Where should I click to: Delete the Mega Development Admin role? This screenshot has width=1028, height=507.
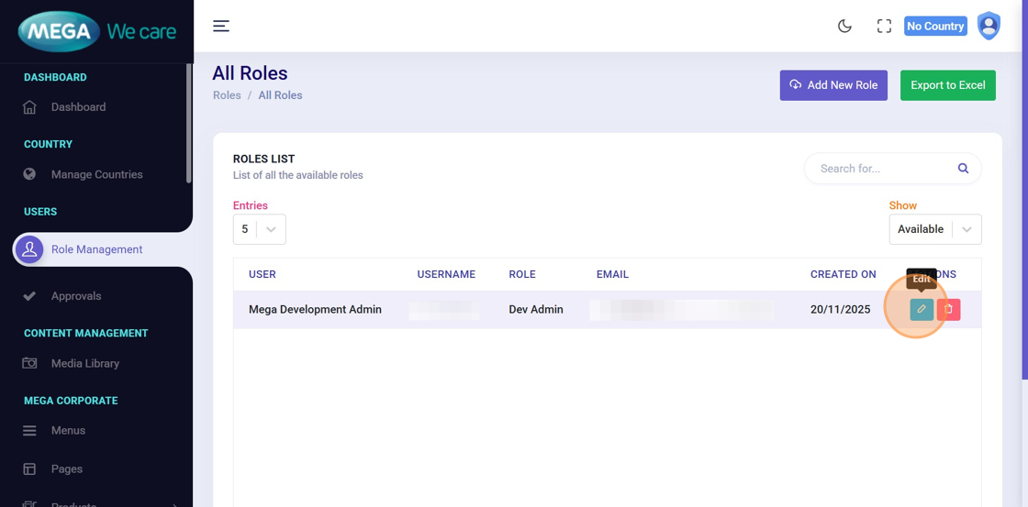pyautogui.click(x=949, y=310)
